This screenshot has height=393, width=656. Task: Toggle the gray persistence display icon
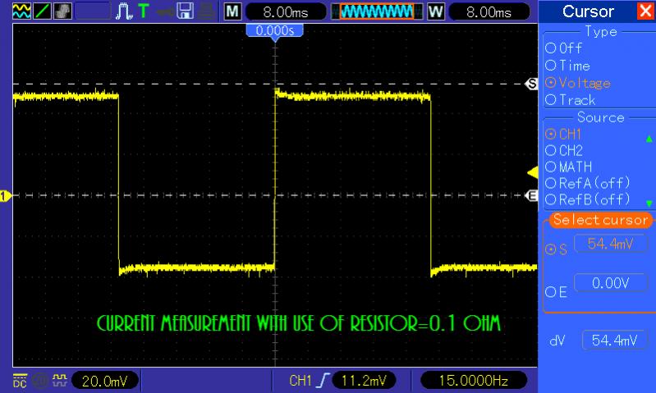coord(62,11)
